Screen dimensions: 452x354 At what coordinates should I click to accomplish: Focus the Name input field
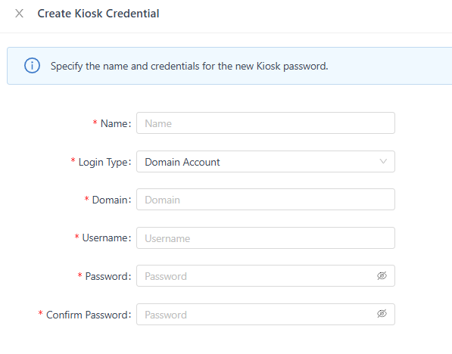(x=266, y=123)
